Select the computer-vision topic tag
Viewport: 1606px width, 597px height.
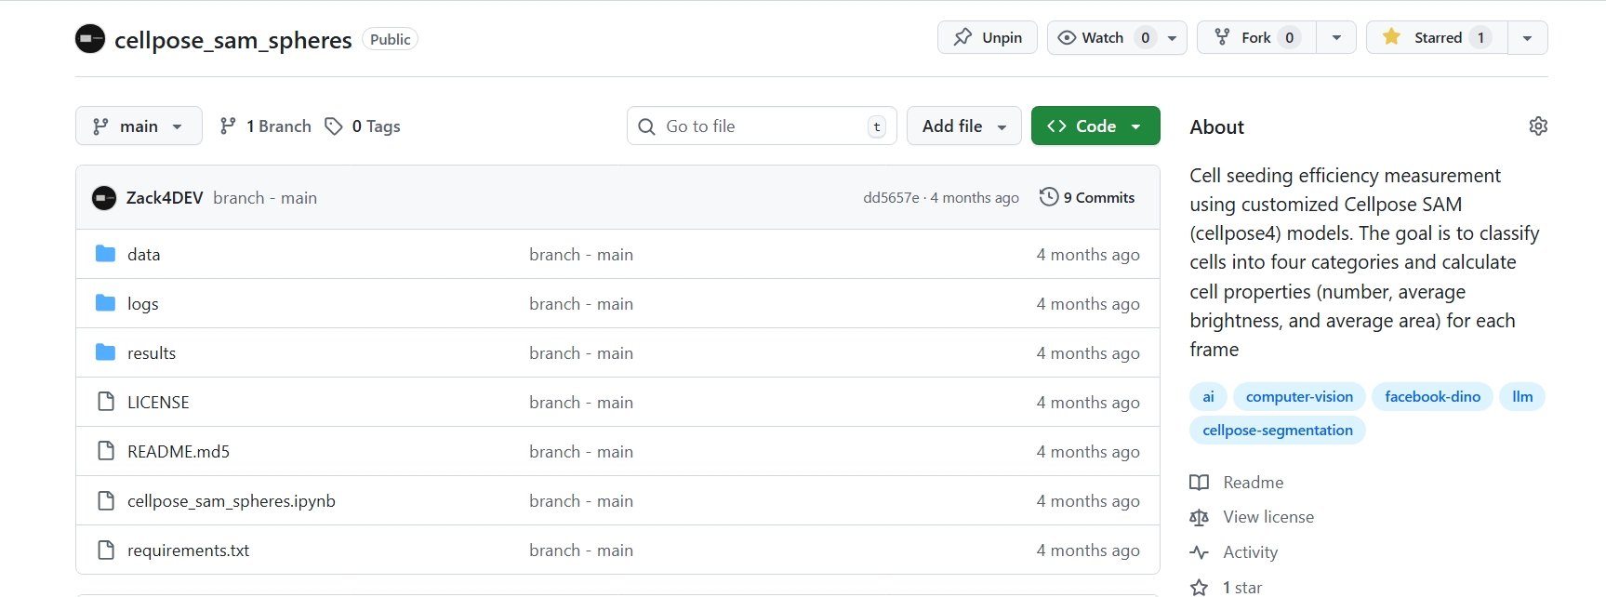tap(1299, 396)
